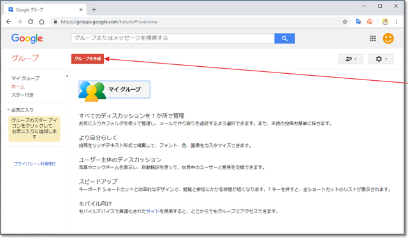408x238 pixels.
Task: Close the Google グループ tab
Action: click(81, 10)
